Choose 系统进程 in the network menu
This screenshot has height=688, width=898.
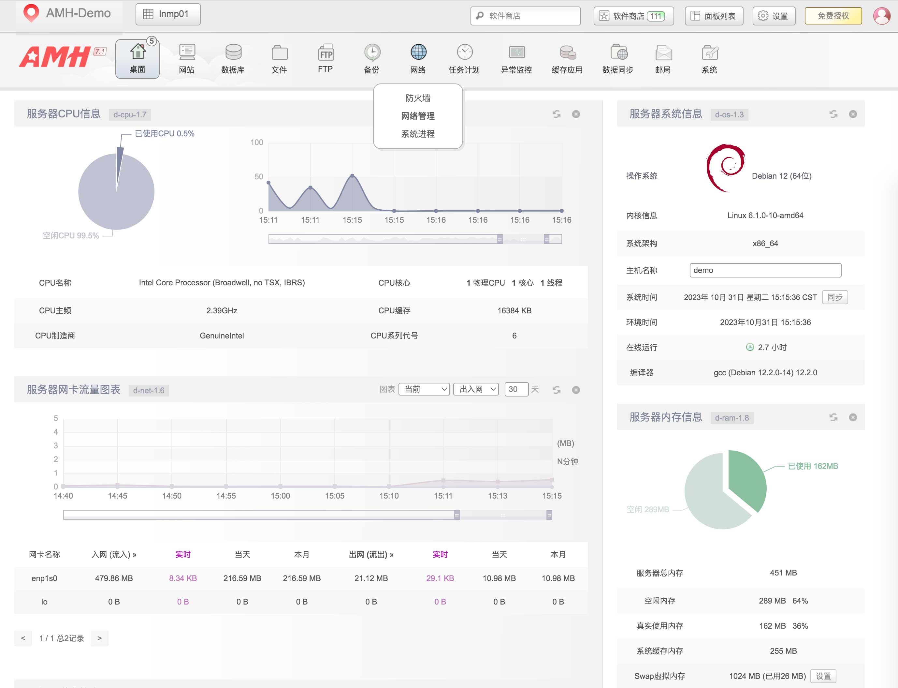(x=418, y=134)
